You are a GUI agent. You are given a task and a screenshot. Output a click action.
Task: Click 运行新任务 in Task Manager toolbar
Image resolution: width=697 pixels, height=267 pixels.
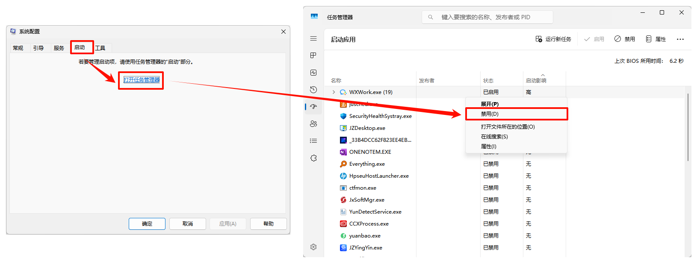click(x=553, y=39)
